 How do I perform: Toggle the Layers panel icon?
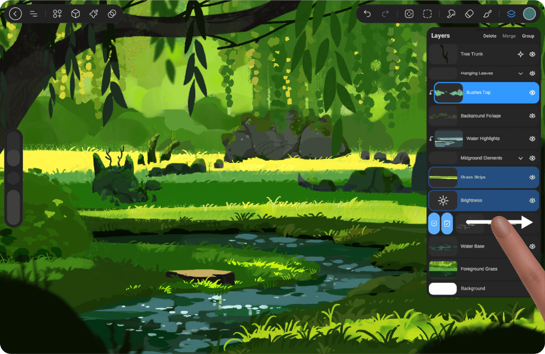511,14
